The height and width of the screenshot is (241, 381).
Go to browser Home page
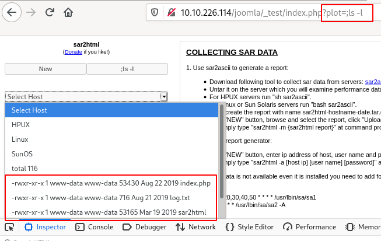(x=68, y=12)
